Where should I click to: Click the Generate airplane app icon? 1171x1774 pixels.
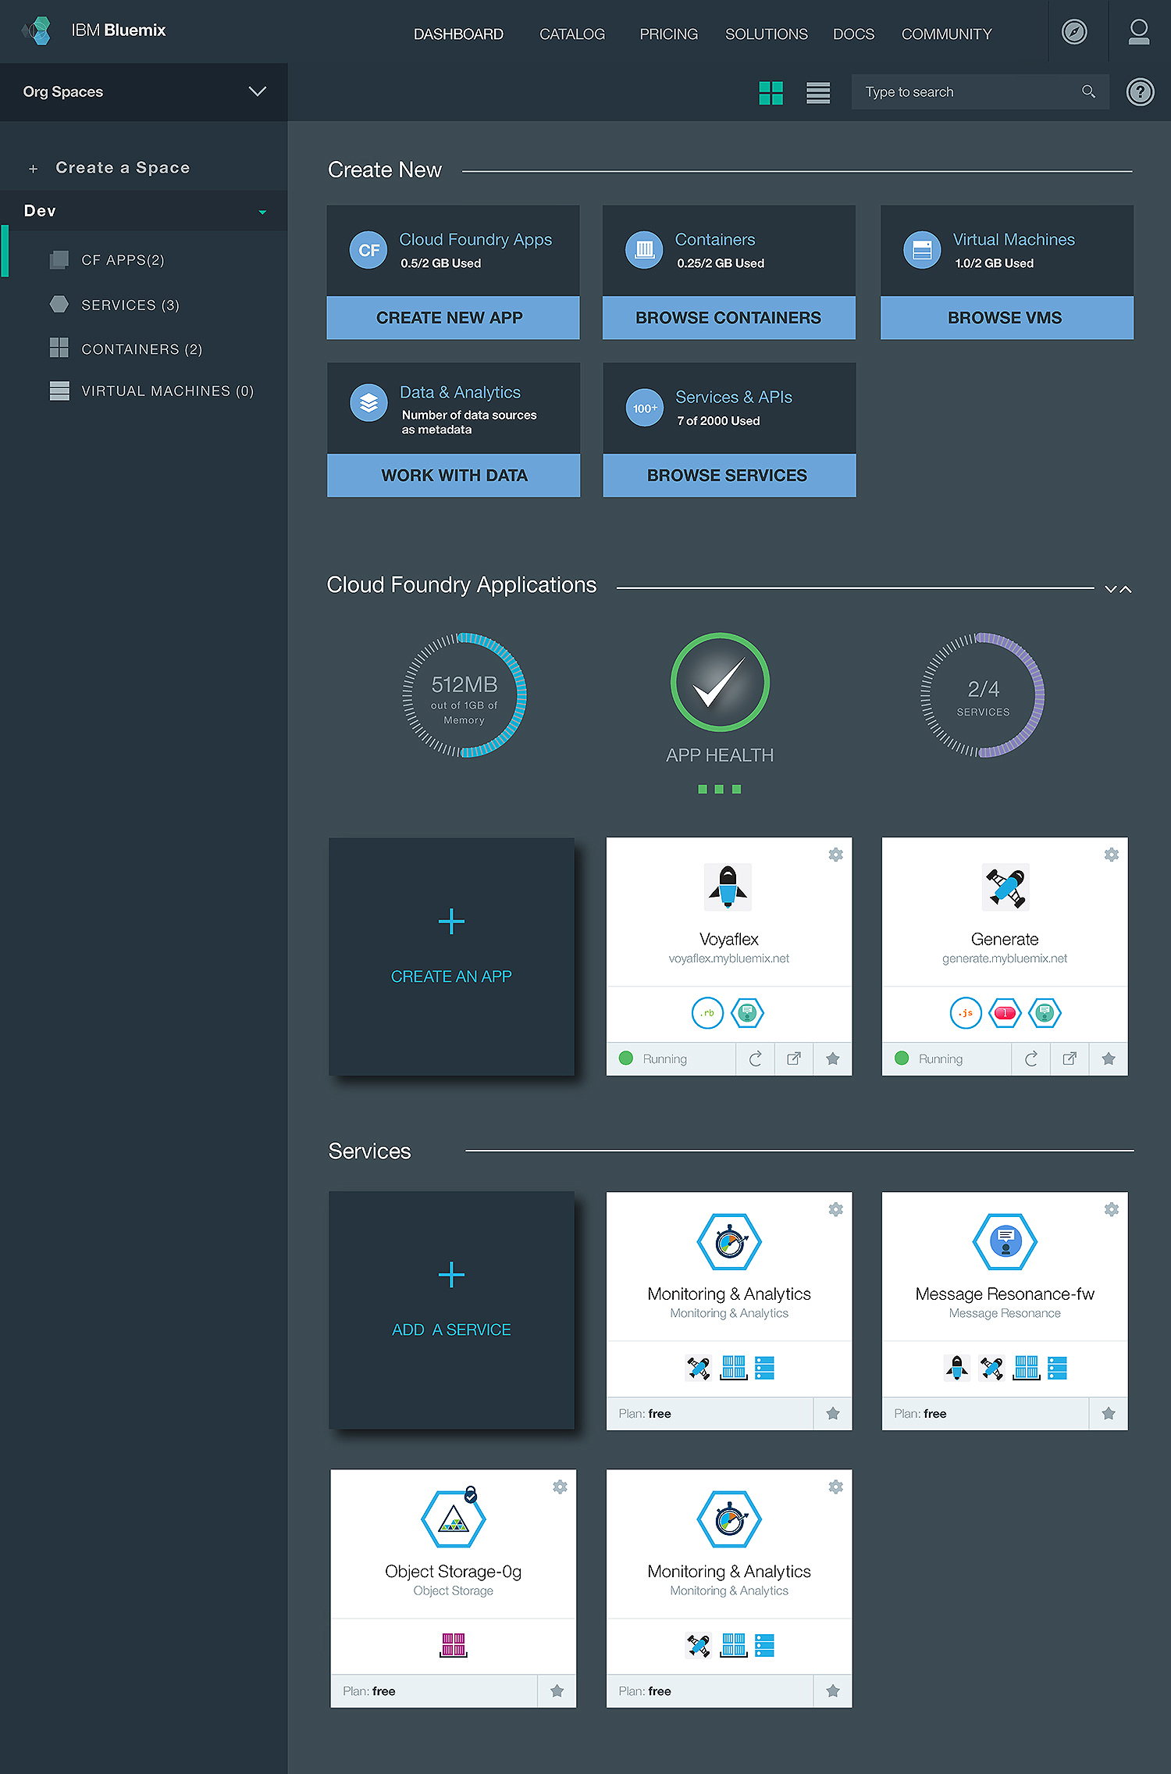point(1005,887)
